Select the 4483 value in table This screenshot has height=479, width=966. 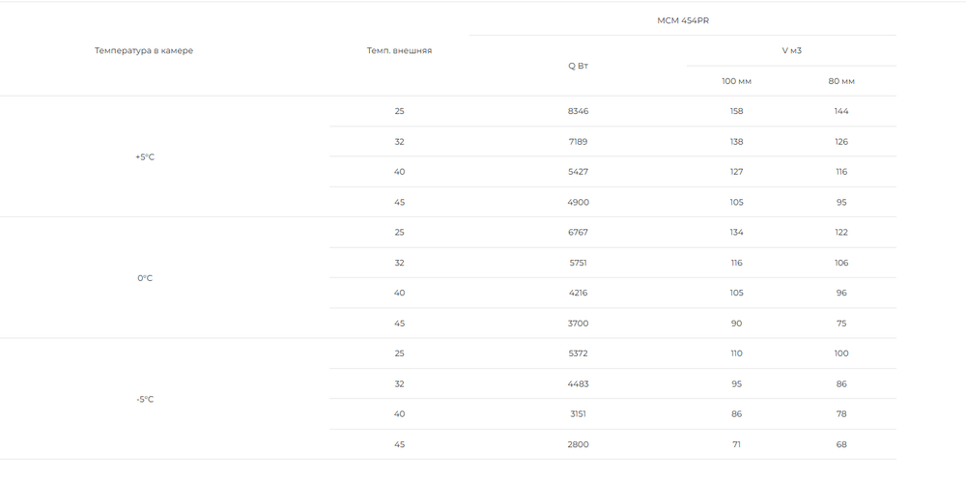(578, 384)
